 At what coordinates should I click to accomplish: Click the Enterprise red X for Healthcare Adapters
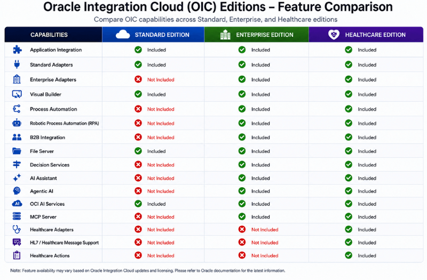click(242, 229)
